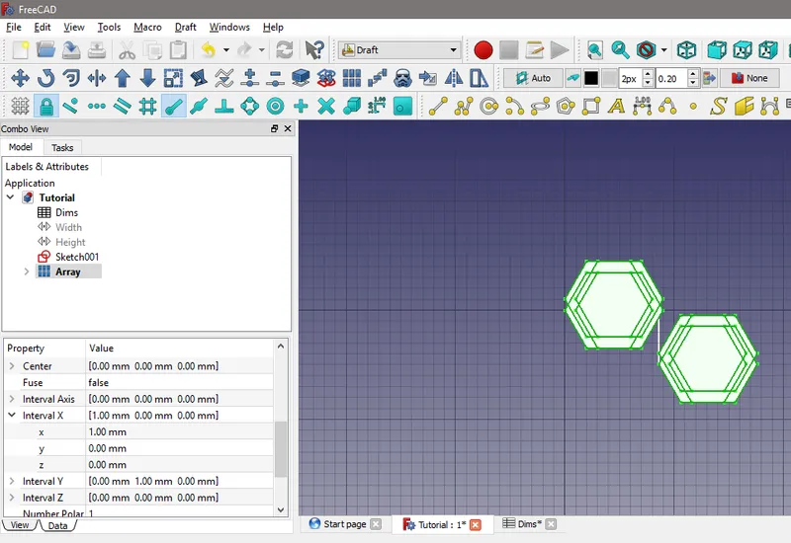Click the Fit All view icon

pos(594,49)
